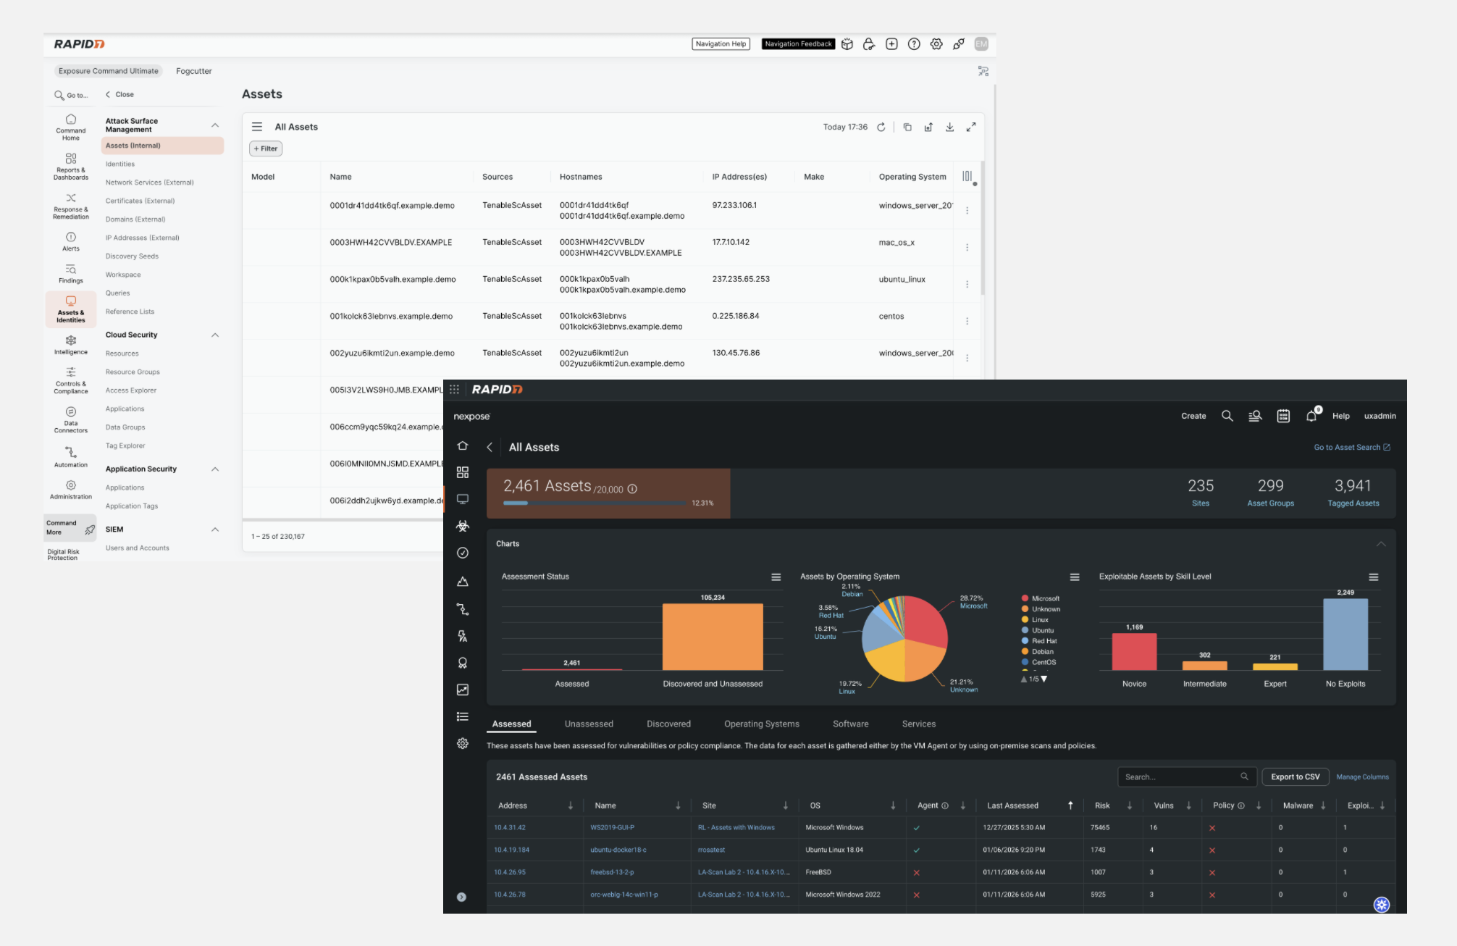Image resolution: width=1457 pixels, height=946 pixels.
Task: Open the calendar icon in nexpose header
Action: coord(1283,416)
